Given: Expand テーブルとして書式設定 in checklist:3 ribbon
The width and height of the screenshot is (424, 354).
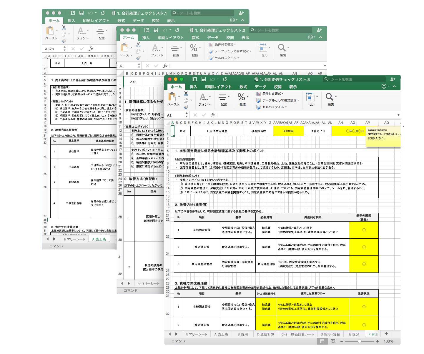Looking at the screenshot, I should 278,100.
